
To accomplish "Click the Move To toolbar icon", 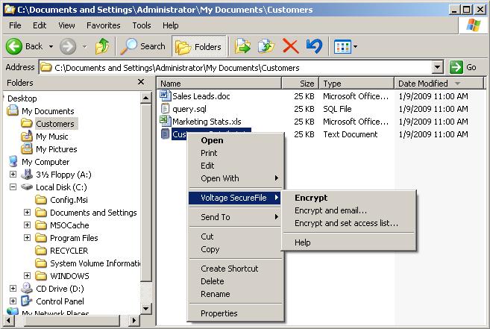I will click(x=242, y=46).
